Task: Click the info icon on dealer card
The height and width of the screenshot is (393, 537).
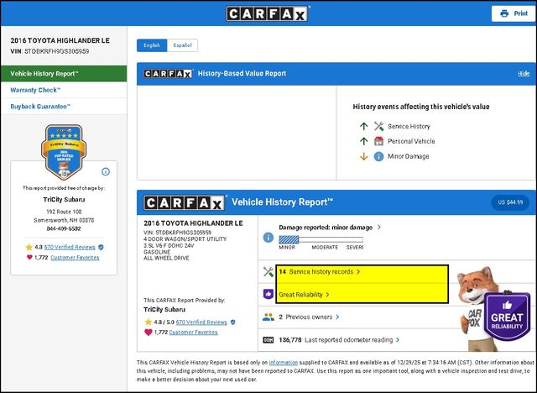Action: tap(106, 171)
